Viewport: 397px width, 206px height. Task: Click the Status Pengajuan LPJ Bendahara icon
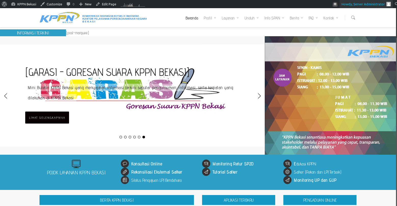pos(125,180)
